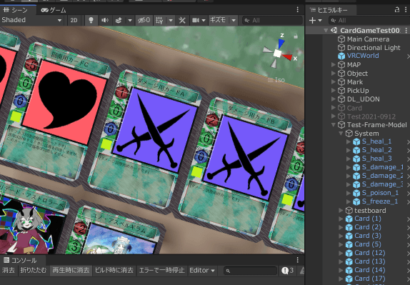This screenshot has width=410, height=285.
Task: Toggle console 折りたたむ collapse
Action: click(34, 271)
